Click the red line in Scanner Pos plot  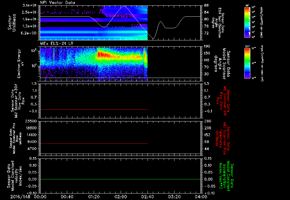[94, 144]
